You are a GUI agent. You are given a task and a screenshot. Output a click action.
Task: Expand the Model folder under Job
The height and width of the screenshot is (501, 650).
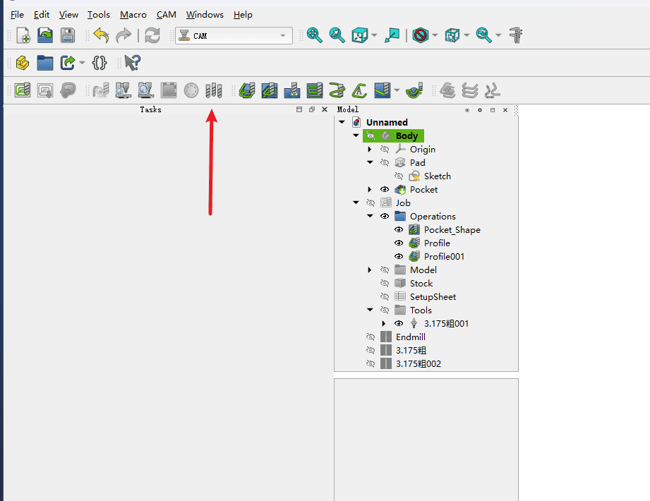point(370,270)
